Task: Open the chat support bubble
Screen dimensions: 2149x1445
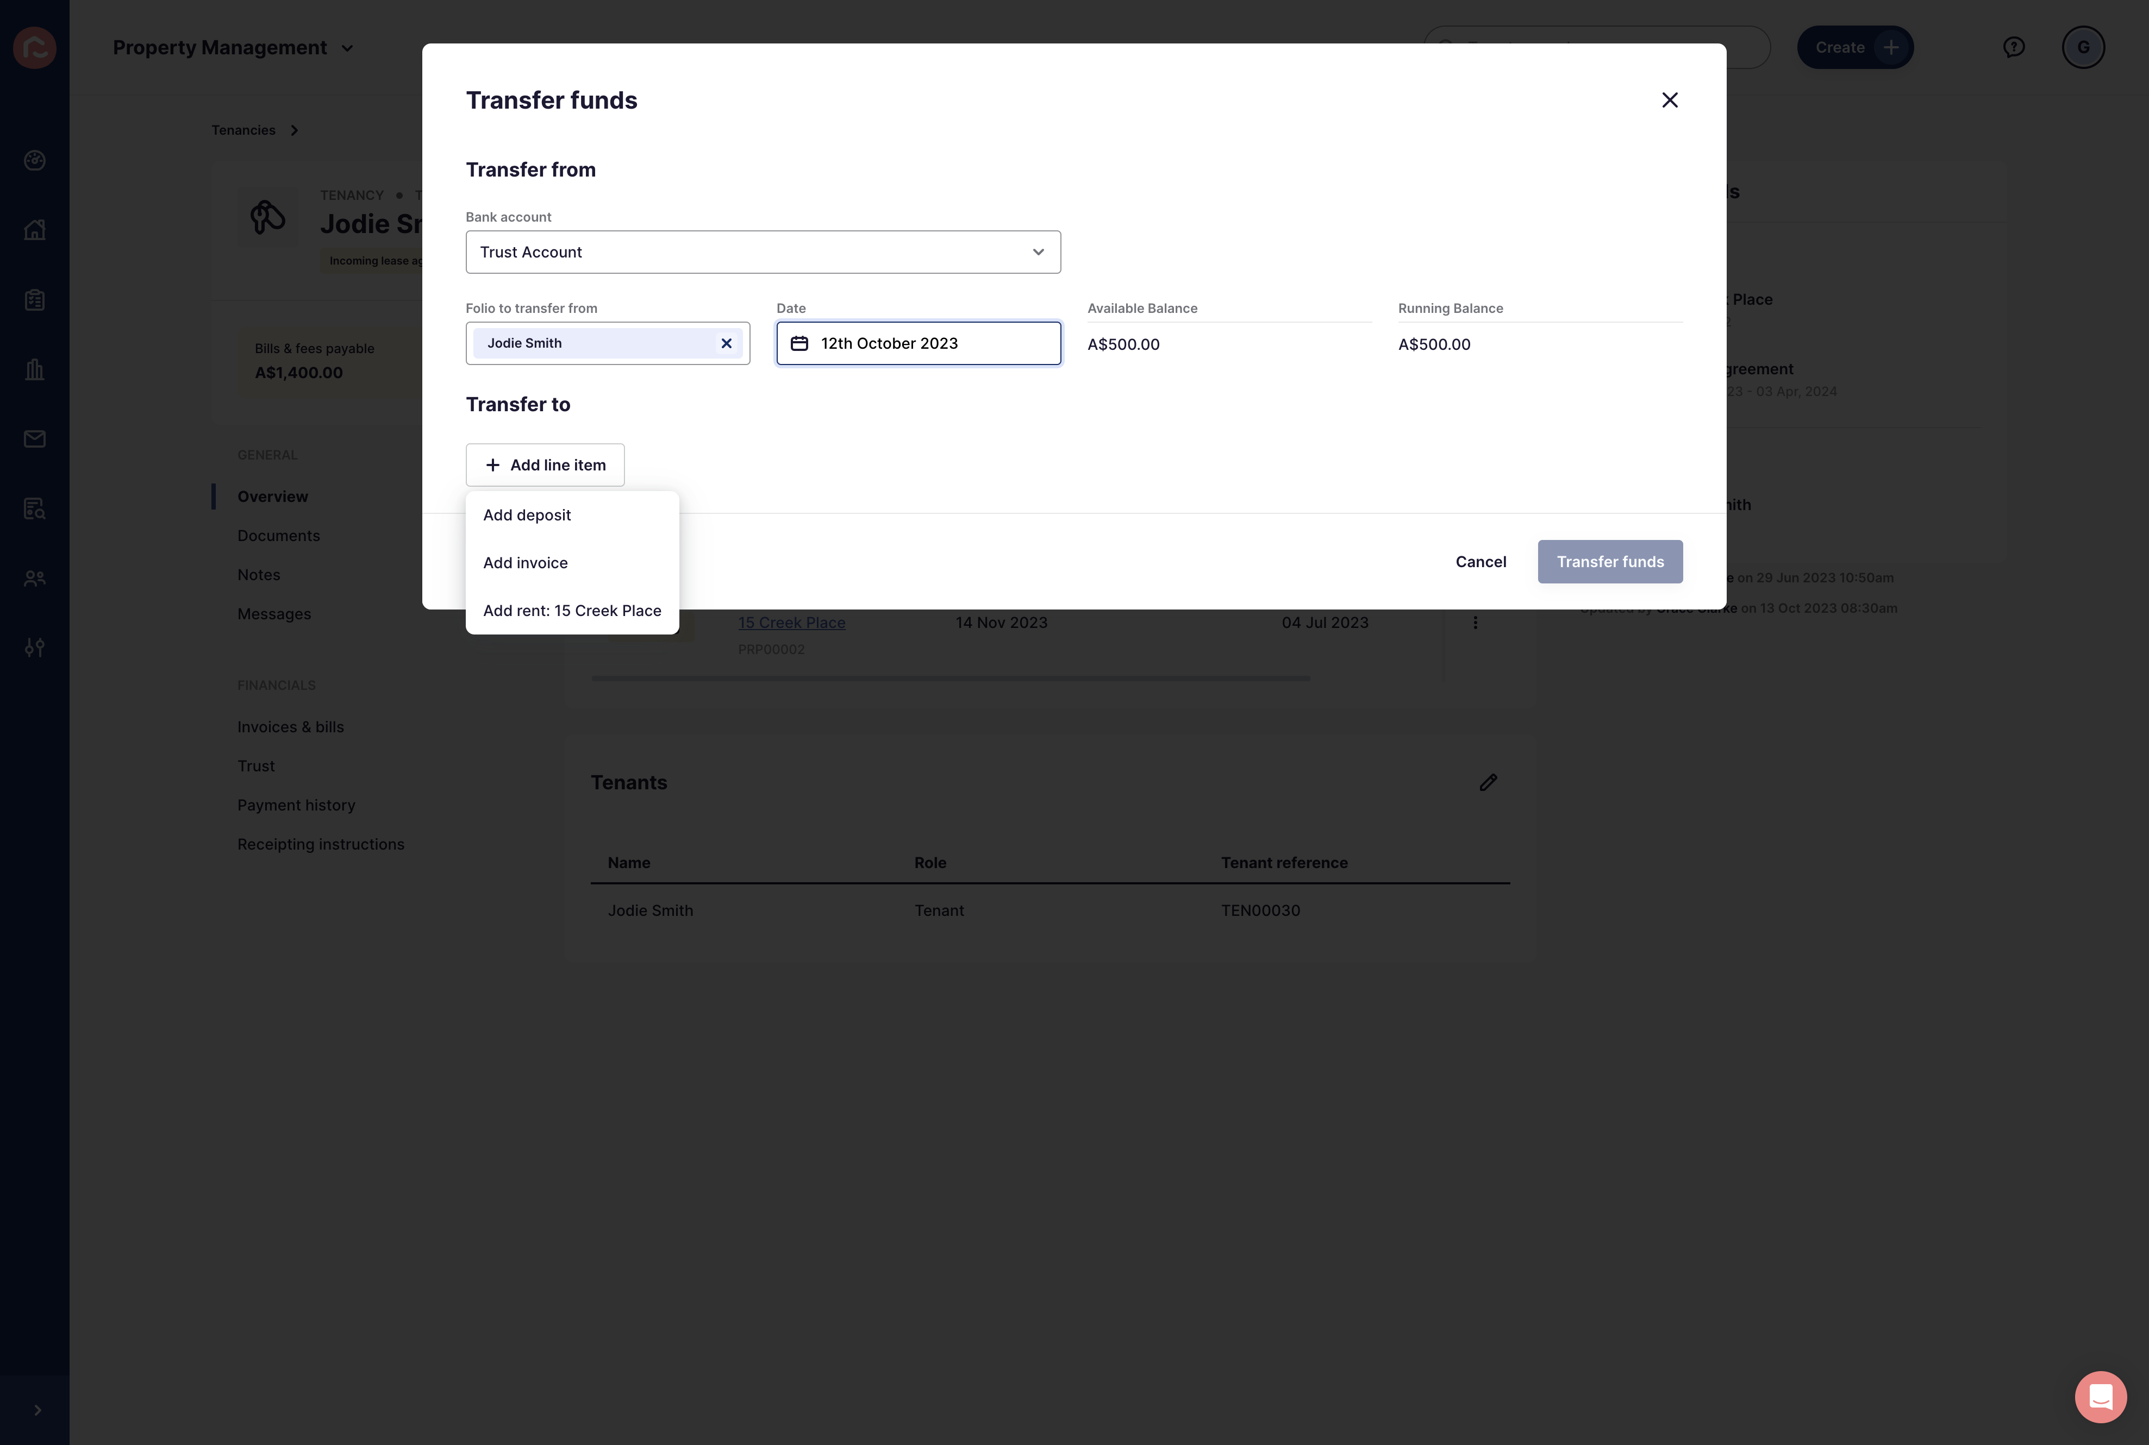Action: click(2100, 1396)
